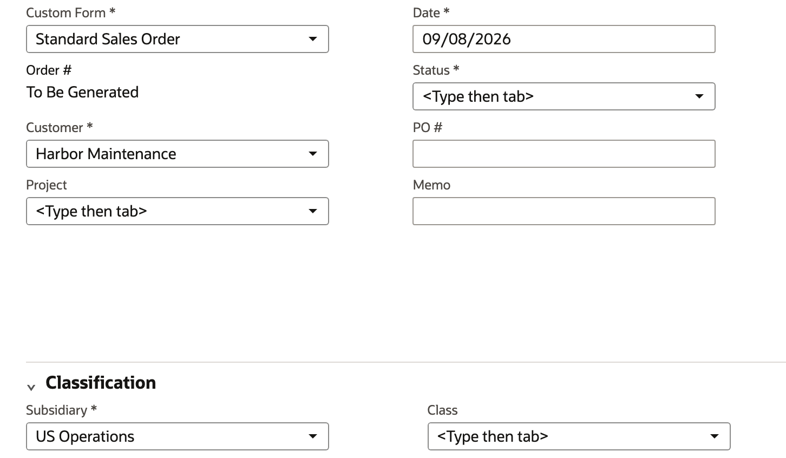Click the 'Project' field label
Image resolution: width=786 pixels, height=458 pixels.
tap(47, 185)
